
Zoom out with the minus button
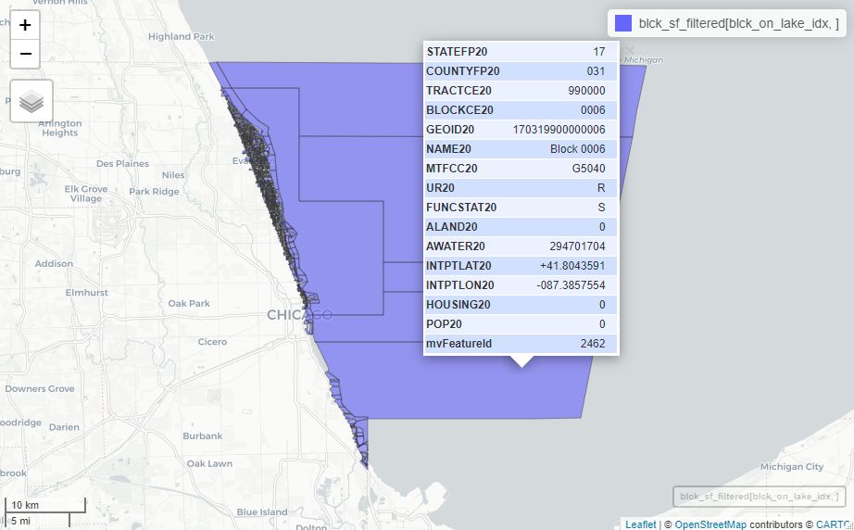25,54
